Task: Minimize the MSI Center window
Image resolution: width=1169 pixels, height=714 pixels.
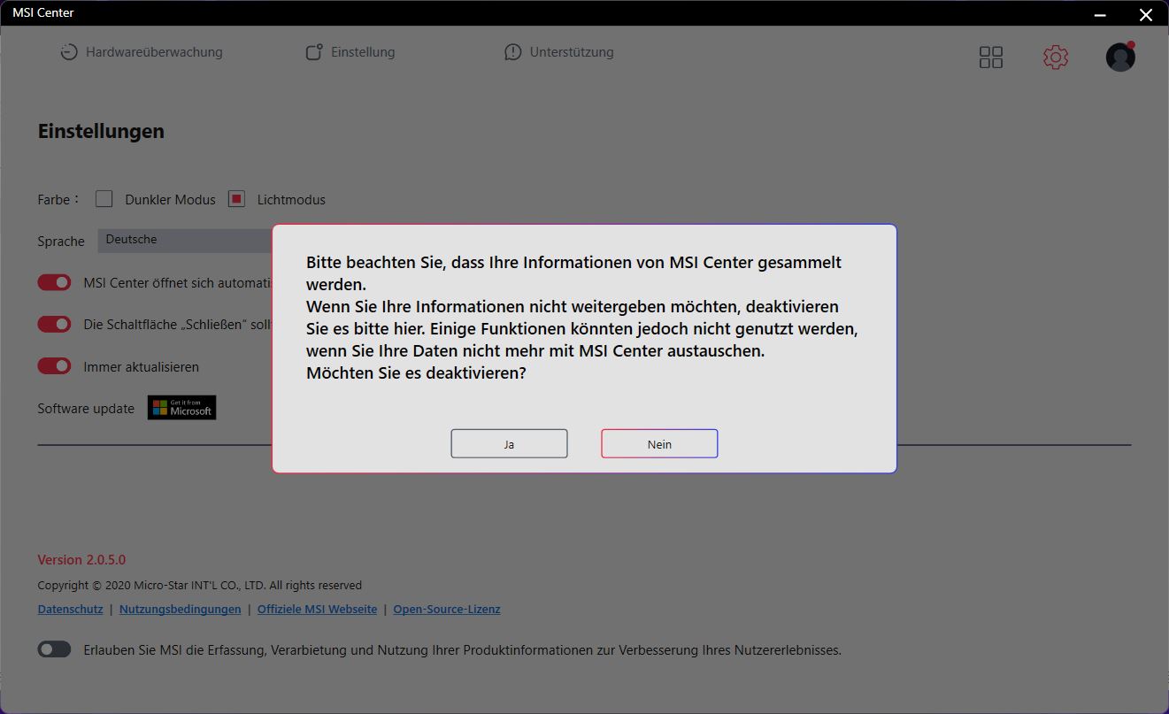Action: point(1101,14)
